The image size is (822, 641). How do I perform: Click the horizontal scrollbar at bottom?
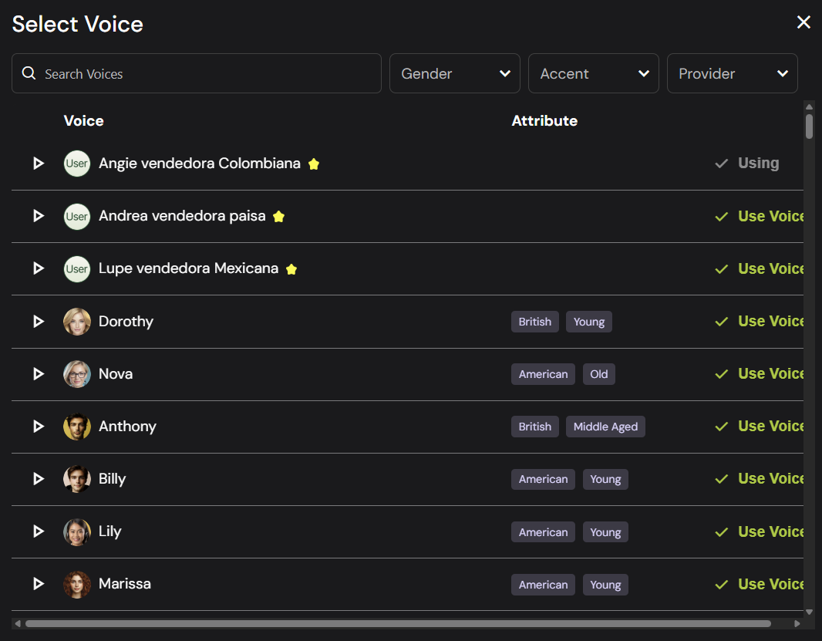(397, 623)
